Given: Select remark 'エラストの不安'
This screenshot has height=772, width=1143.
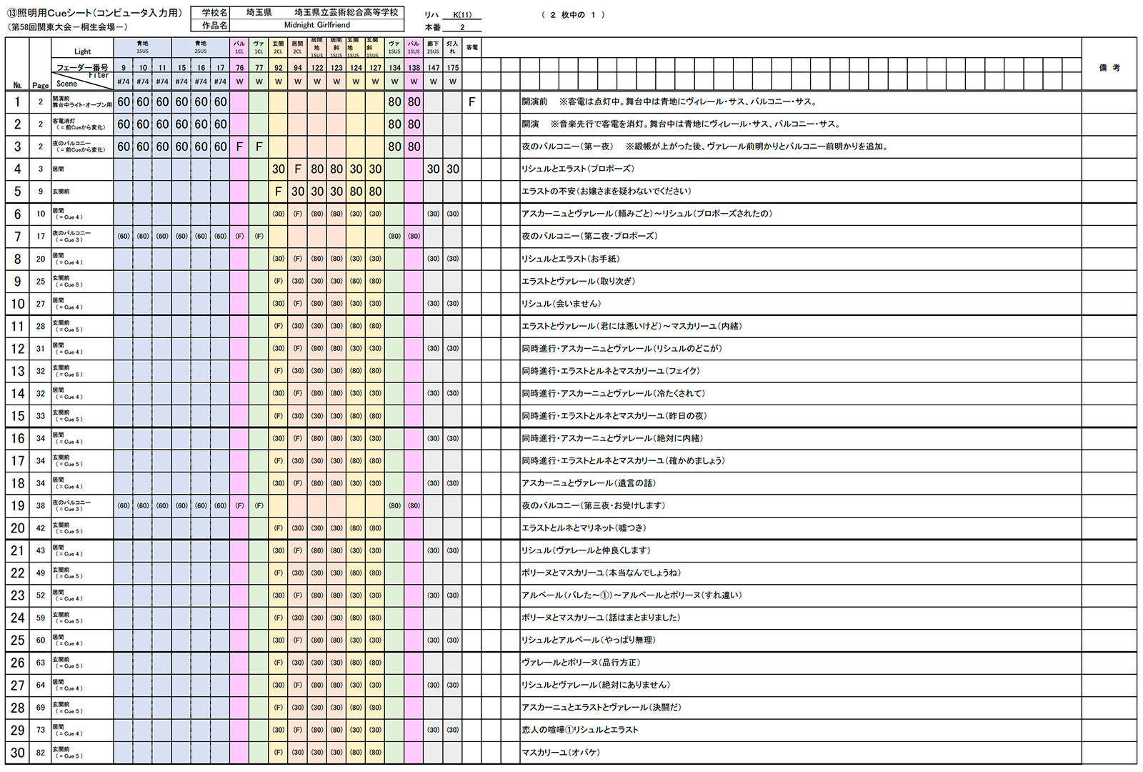Looking at the screenshot, I should pos(607,192).
